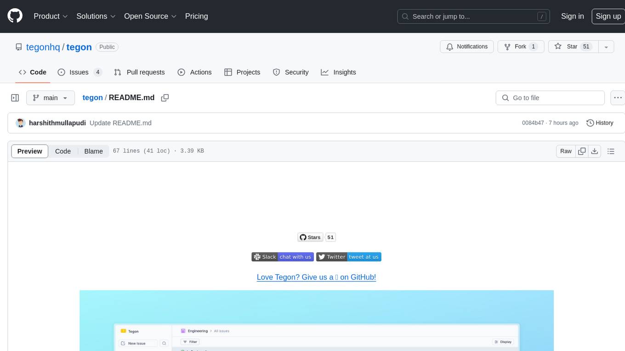Focus the Search or jump to field

(x=473, y=17)
